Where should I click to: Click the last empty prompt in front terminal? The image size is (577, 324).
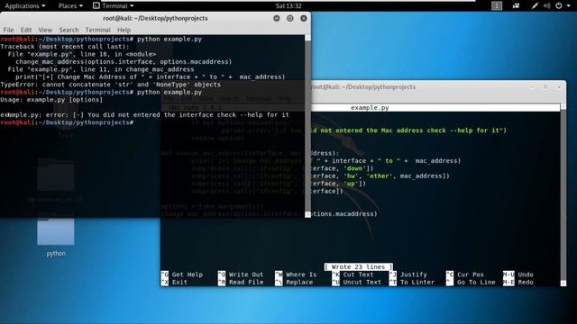point(67,122)
